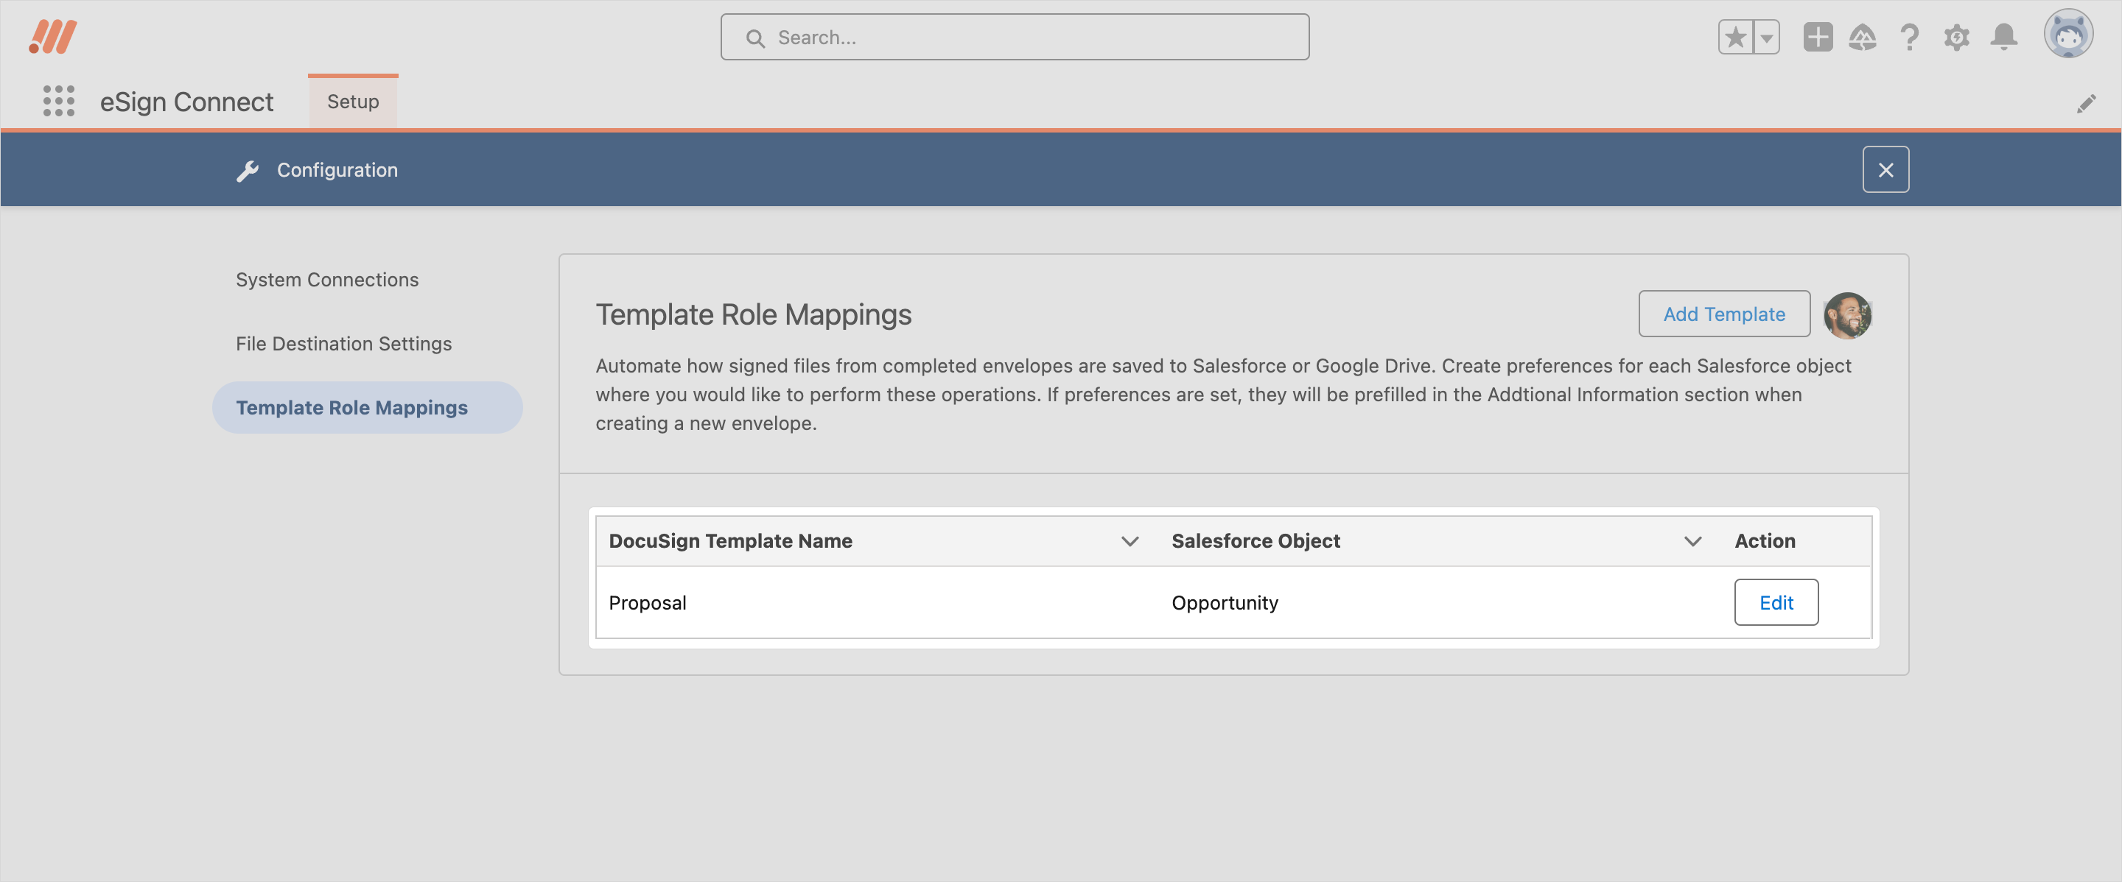This screenshot has width=2122, height=882.
Task: Open the App Launcher grid icon
Action: pyautogui.click(x=58, y=100)
